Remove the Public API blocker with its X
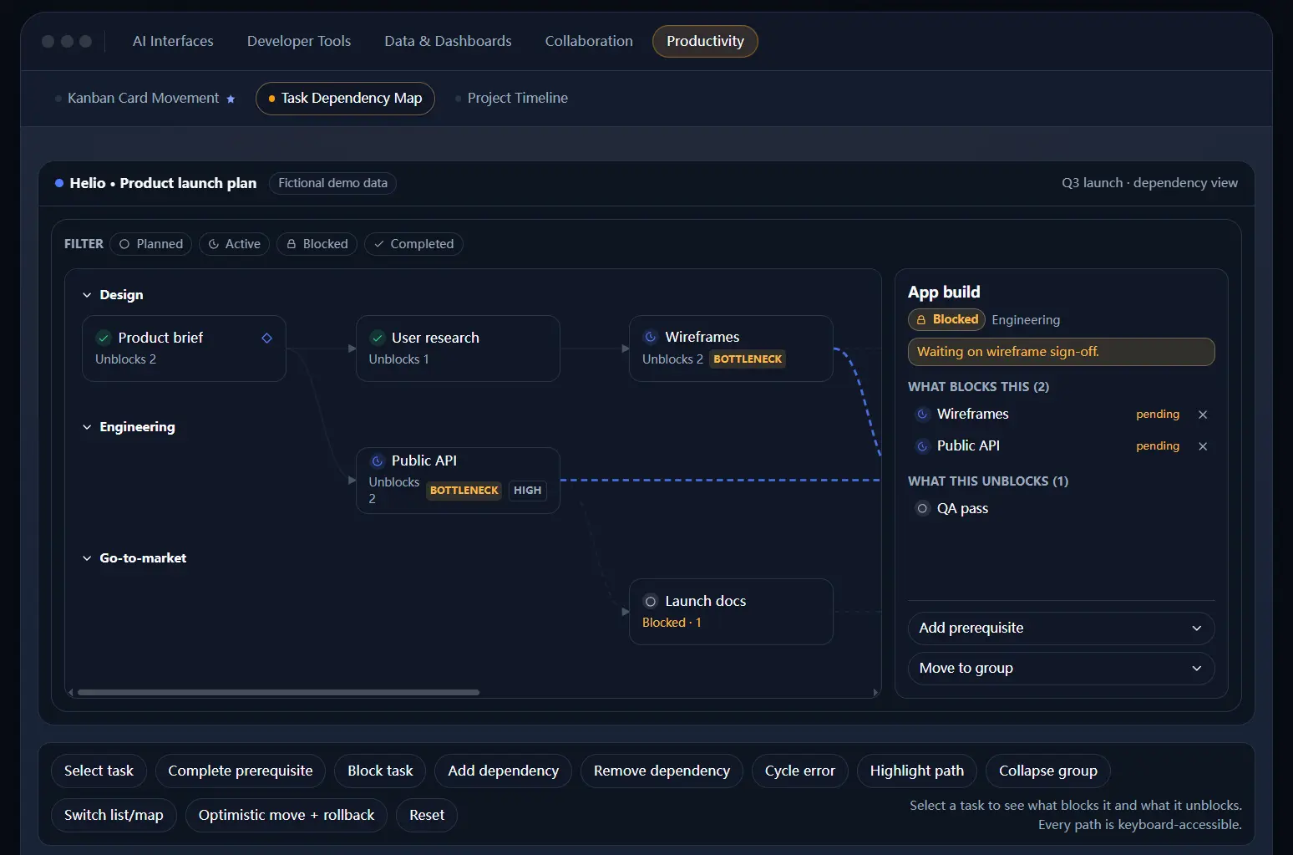Viewport: 1293px width, 855px height. click(x=1203, y=446)
